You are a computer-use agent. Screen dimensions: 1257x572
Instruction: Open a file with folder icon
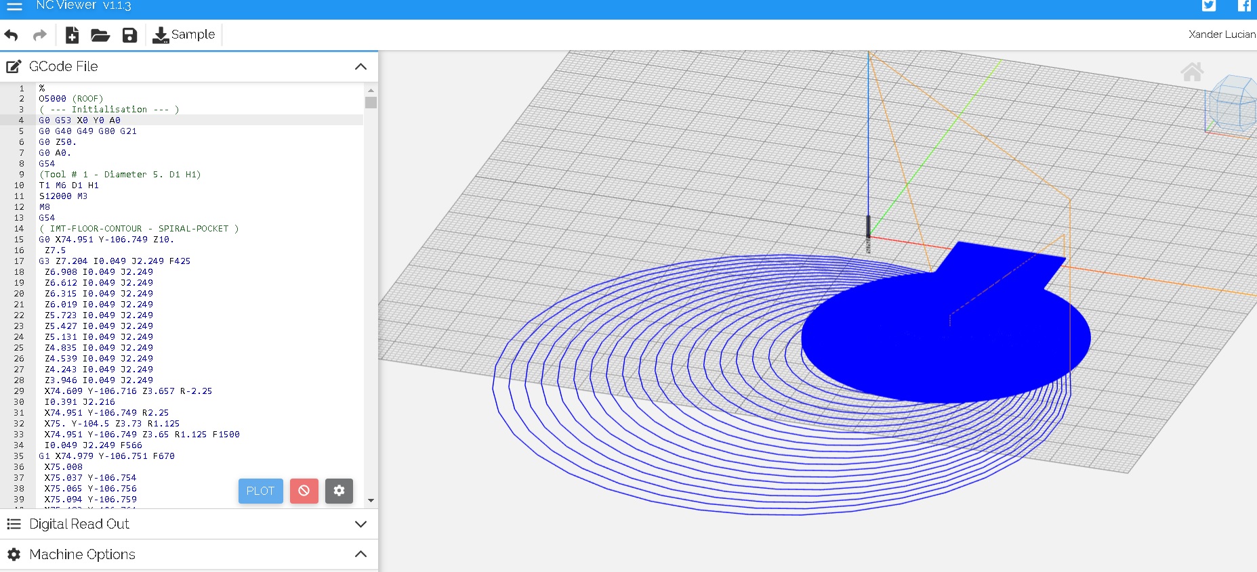pyautogui.click(x=100, y=35)
